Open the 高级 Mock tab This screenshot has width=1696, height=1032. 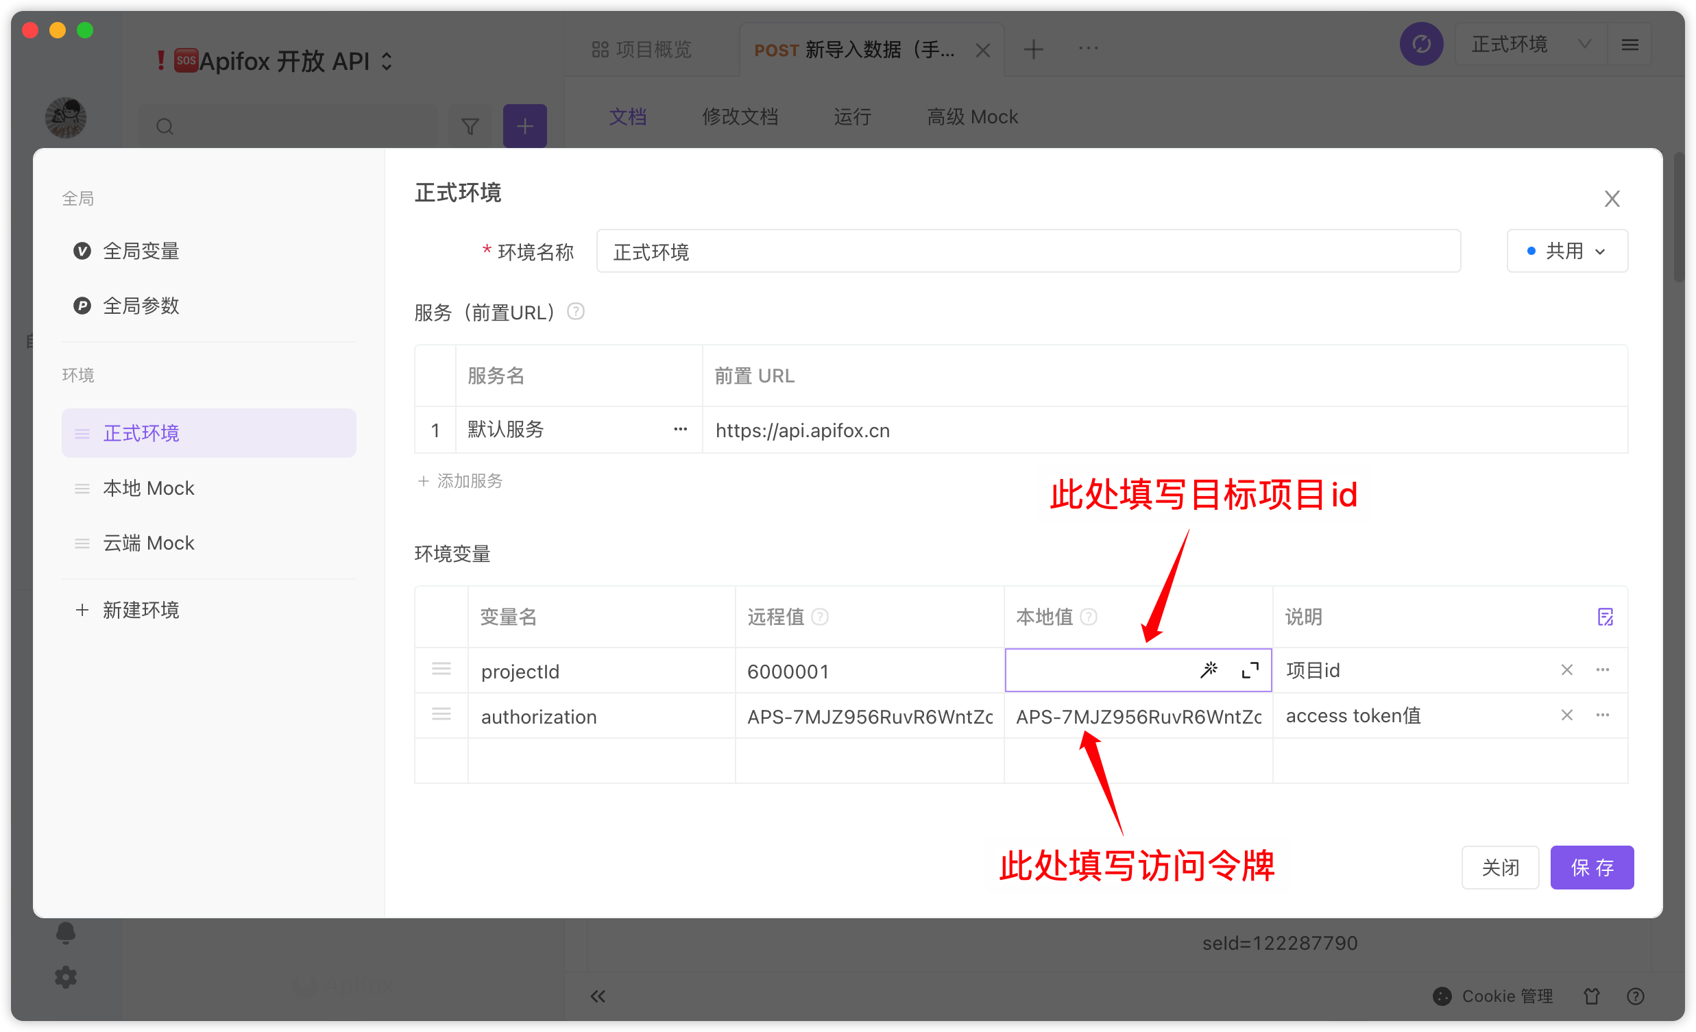[x=972, y=116]
